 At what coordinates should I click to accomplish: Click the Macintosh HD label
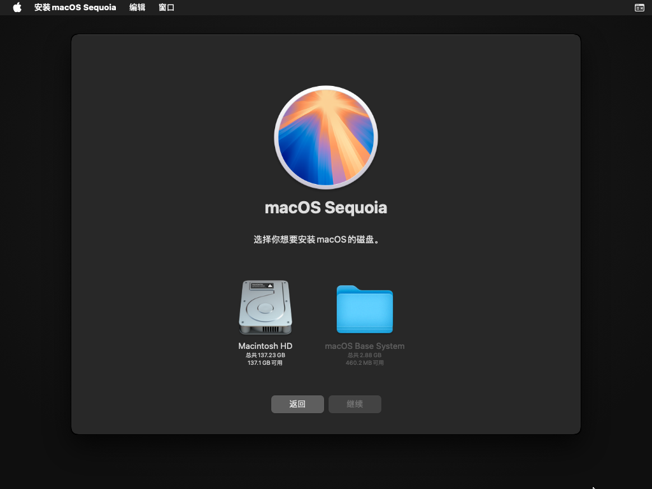(x=266, y=346)
